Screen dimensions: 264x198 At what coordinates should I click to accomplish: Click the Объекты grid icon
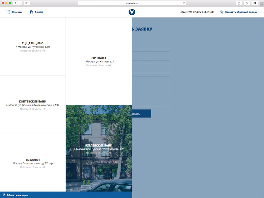click(x=8, y=12)
